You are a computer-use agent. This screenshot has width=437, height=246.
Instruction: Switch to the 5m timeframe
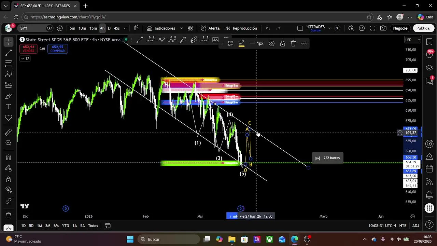[72, 28]
